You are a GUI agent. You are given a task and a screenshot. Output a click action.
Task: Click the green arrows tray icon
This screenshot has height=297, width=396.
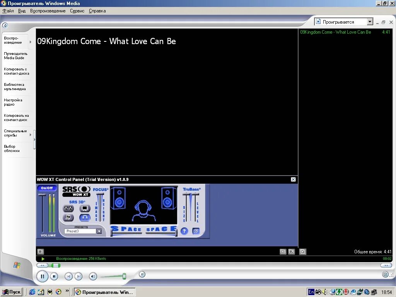339,292
